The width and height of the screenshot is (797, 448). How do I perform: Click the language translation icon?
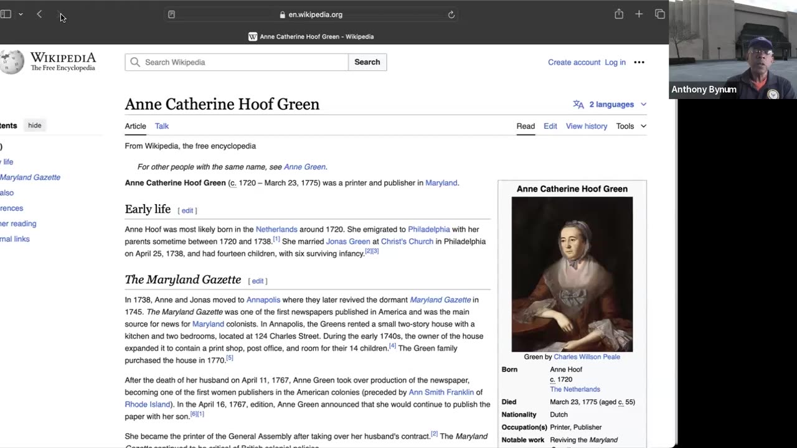point(578,105)
